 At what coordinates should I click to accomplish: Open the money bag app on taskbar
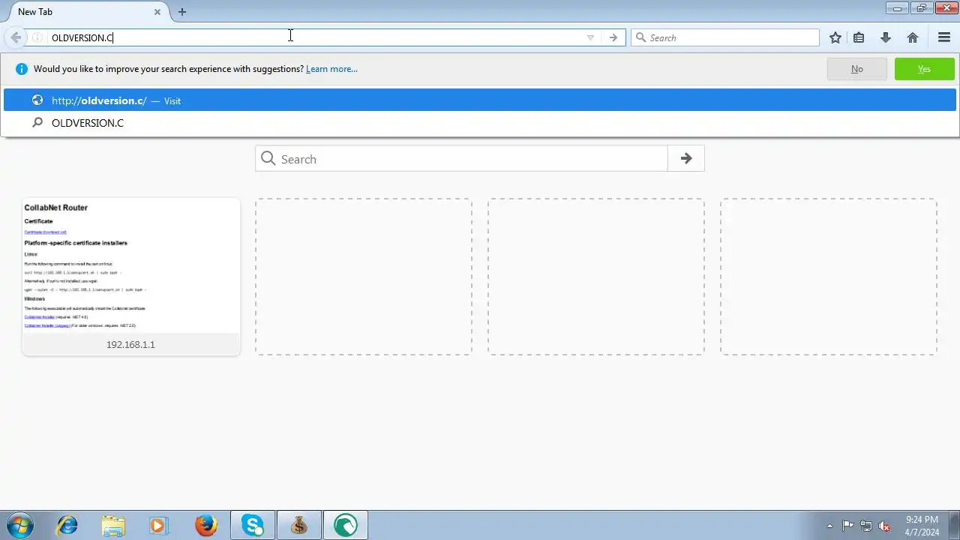299,525
